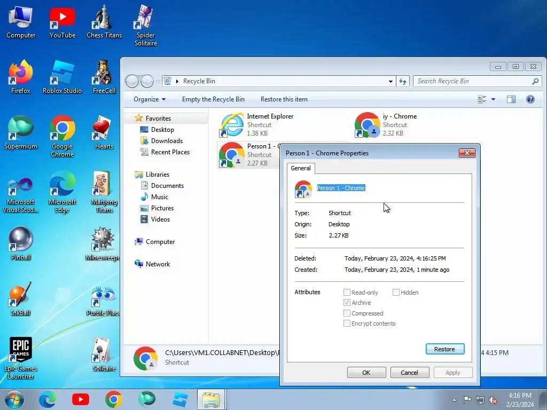
Task: Click the Windows Explorer taskbar button
Action: click(212, 399)
